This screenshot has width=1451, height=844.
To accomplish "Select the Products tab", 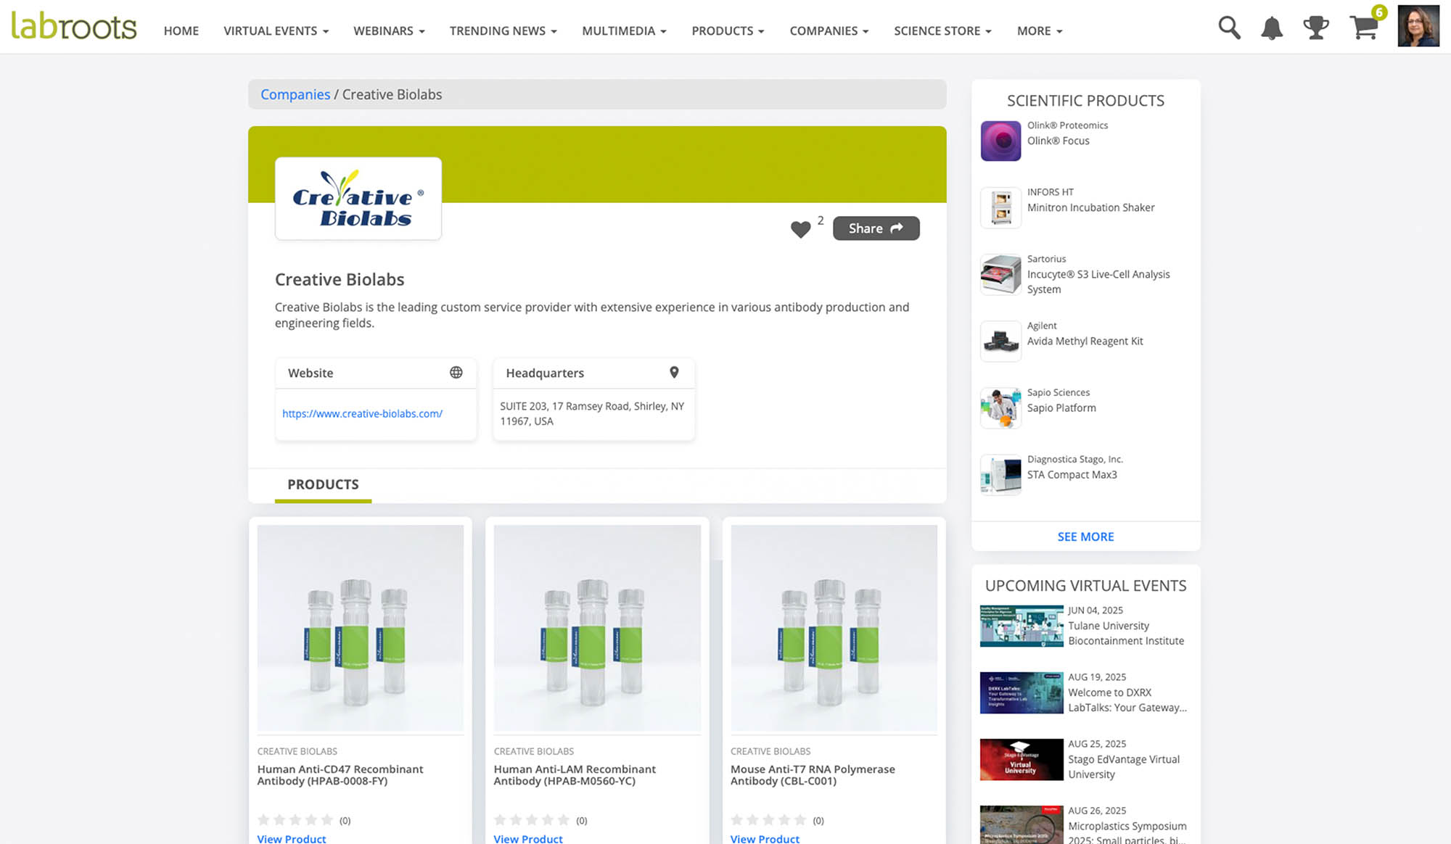I will (323, 484).
